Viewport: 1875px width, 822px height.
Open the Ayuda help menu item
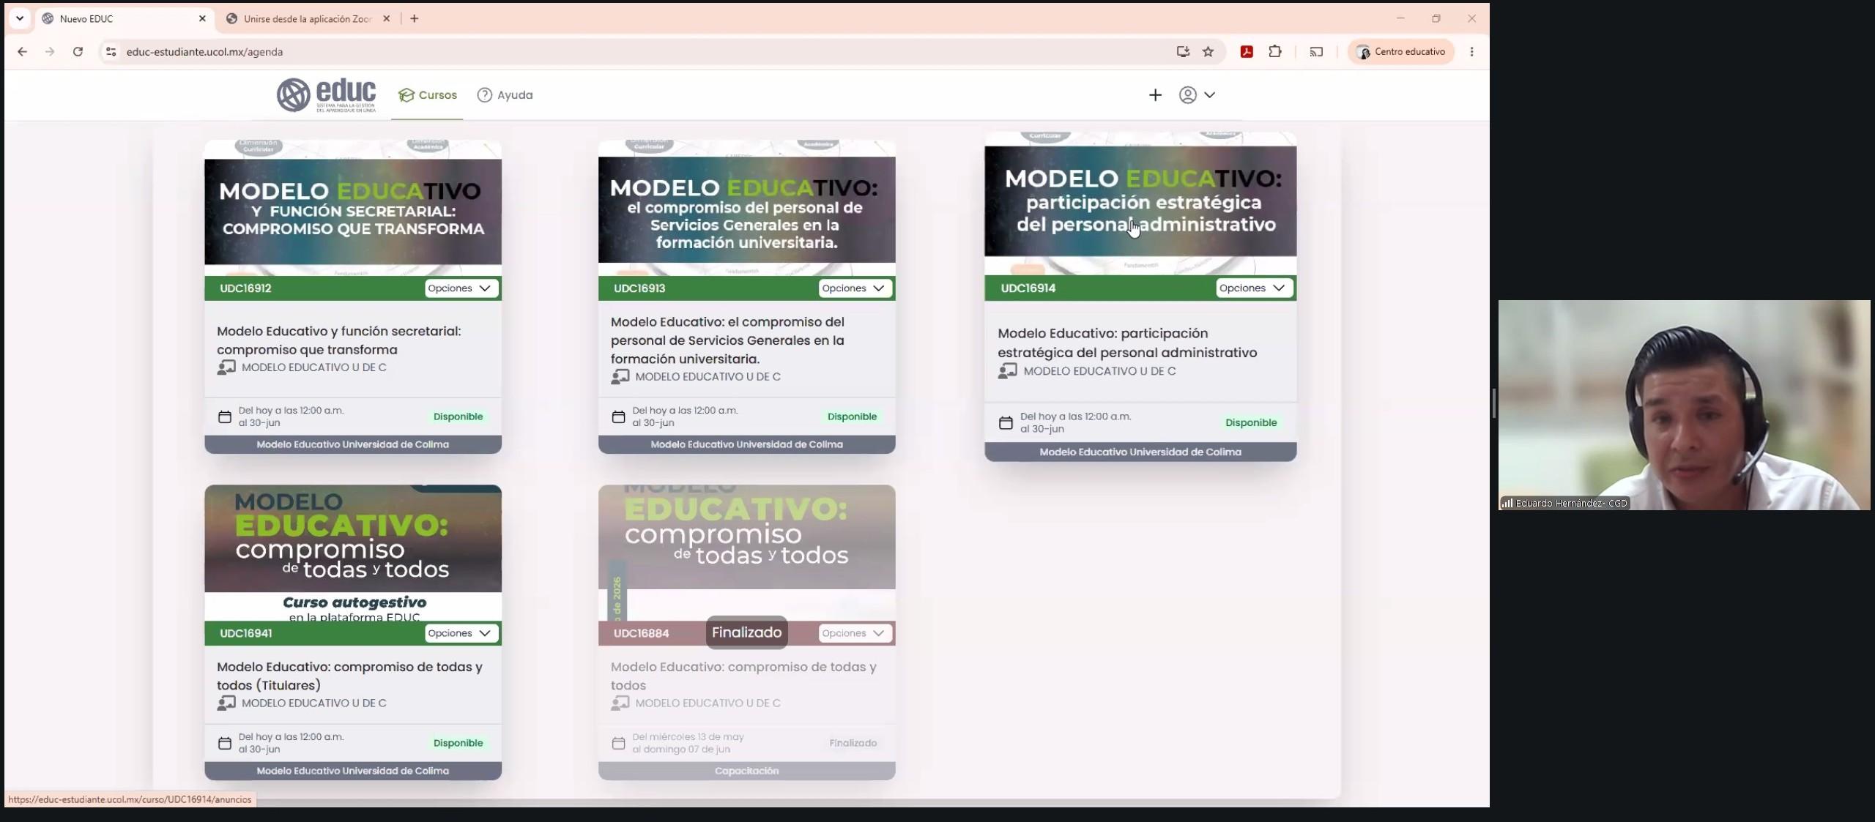point(505,95)
